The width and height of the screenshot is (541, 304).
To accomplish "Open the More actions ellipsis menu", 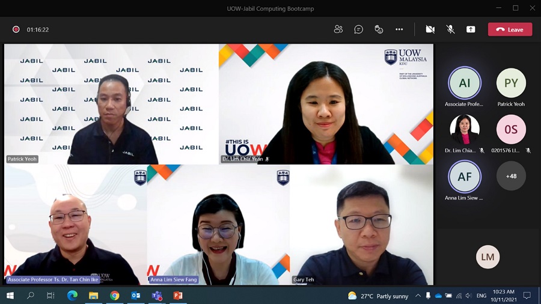I will [399, 29].
